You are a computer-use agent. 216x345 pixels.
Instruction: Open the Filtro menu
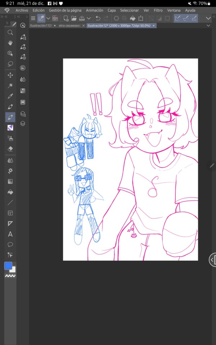click(x=158, y=10)
